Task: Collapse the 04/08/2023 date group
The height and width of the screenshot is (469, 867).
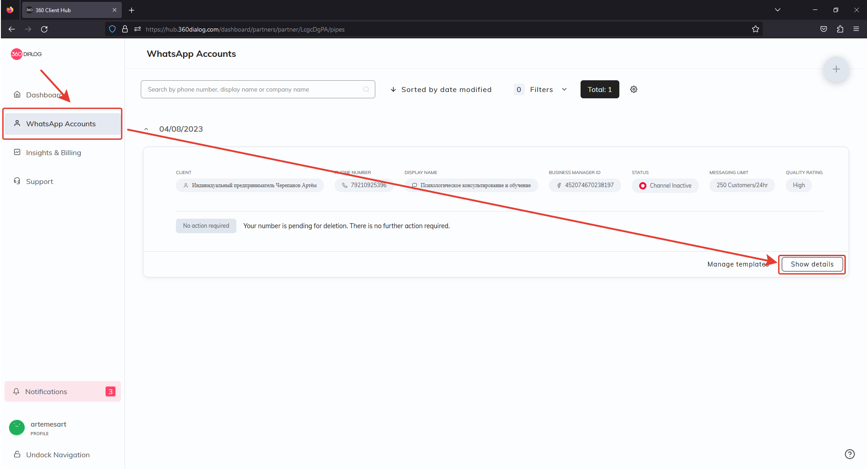Action: tap(146, 129)
